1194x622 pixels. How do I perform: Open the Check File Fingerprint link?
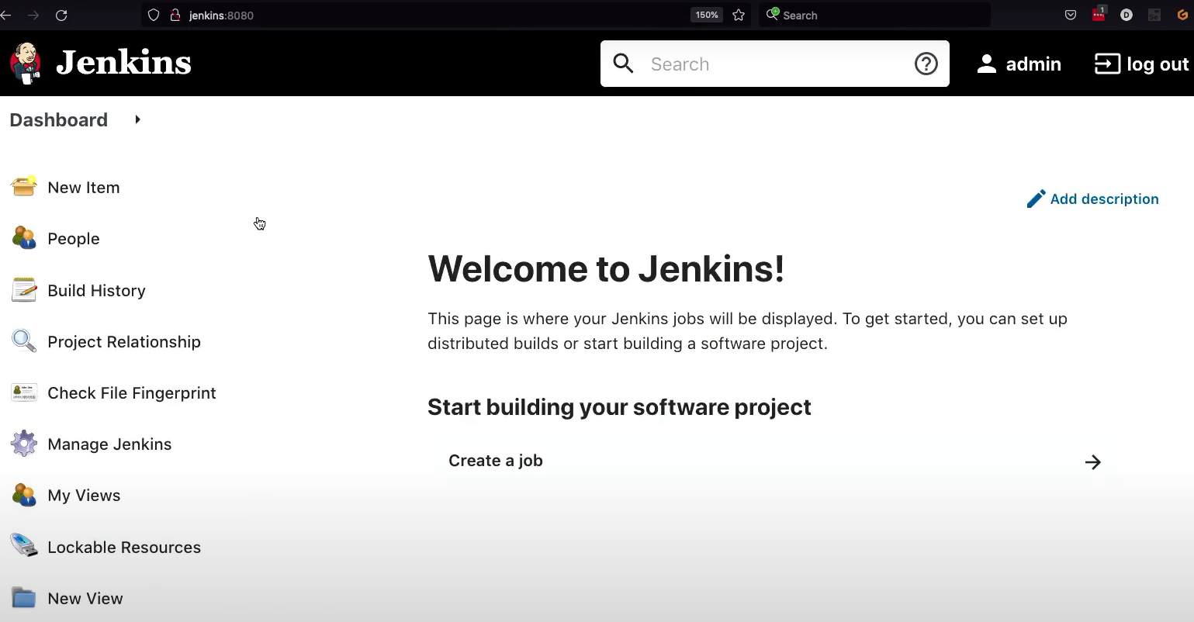[x=132, y=393]
